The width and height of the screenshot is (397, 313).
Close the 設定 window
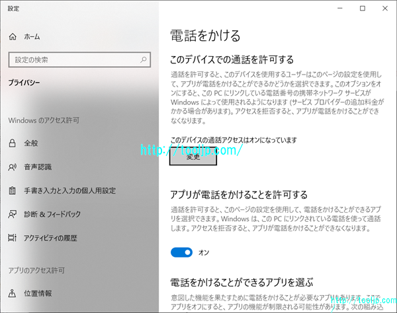(385, 9)
